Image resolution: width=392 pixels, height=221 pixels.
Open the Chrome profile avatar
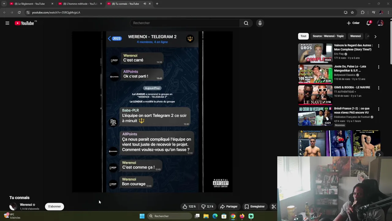[x=381, y=12]
